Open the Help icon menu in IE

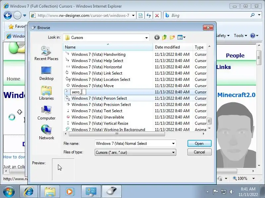pyautogui.click(x=254, y=36)
